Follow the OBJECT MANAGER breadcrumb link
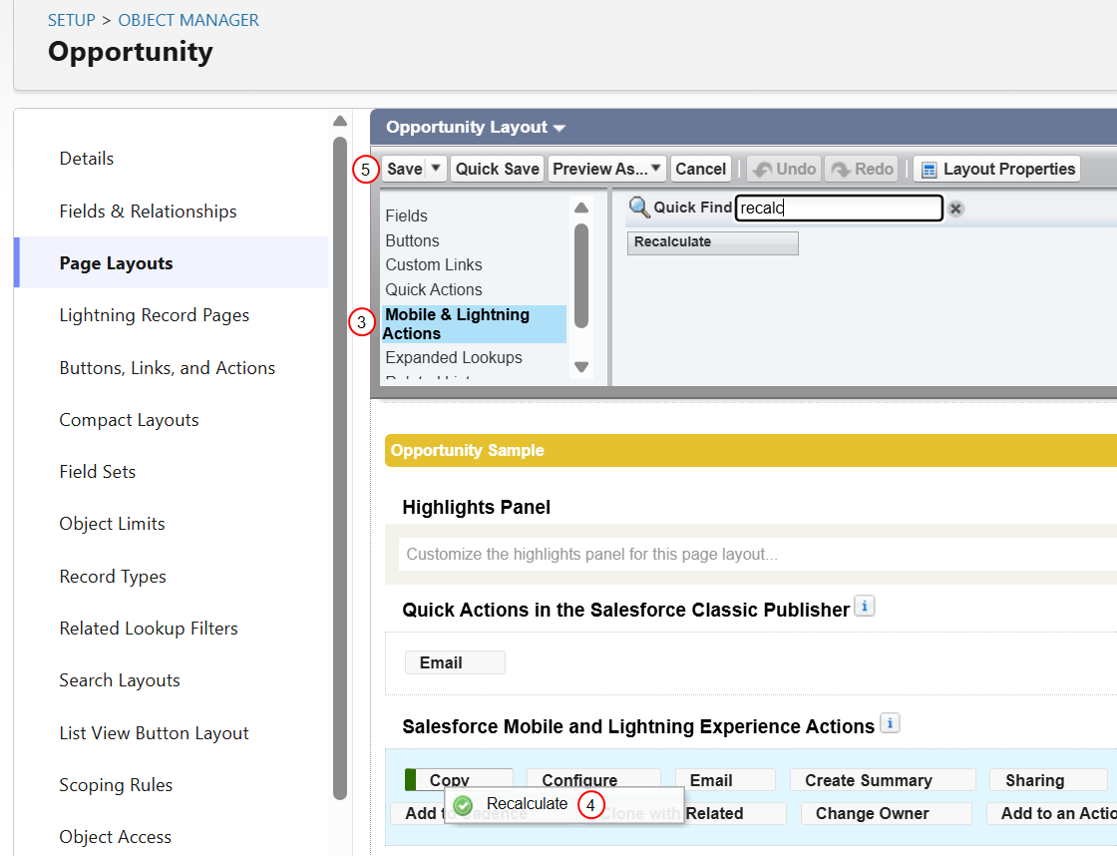This screenshot has width=1117, height=856. click(188, 20)
